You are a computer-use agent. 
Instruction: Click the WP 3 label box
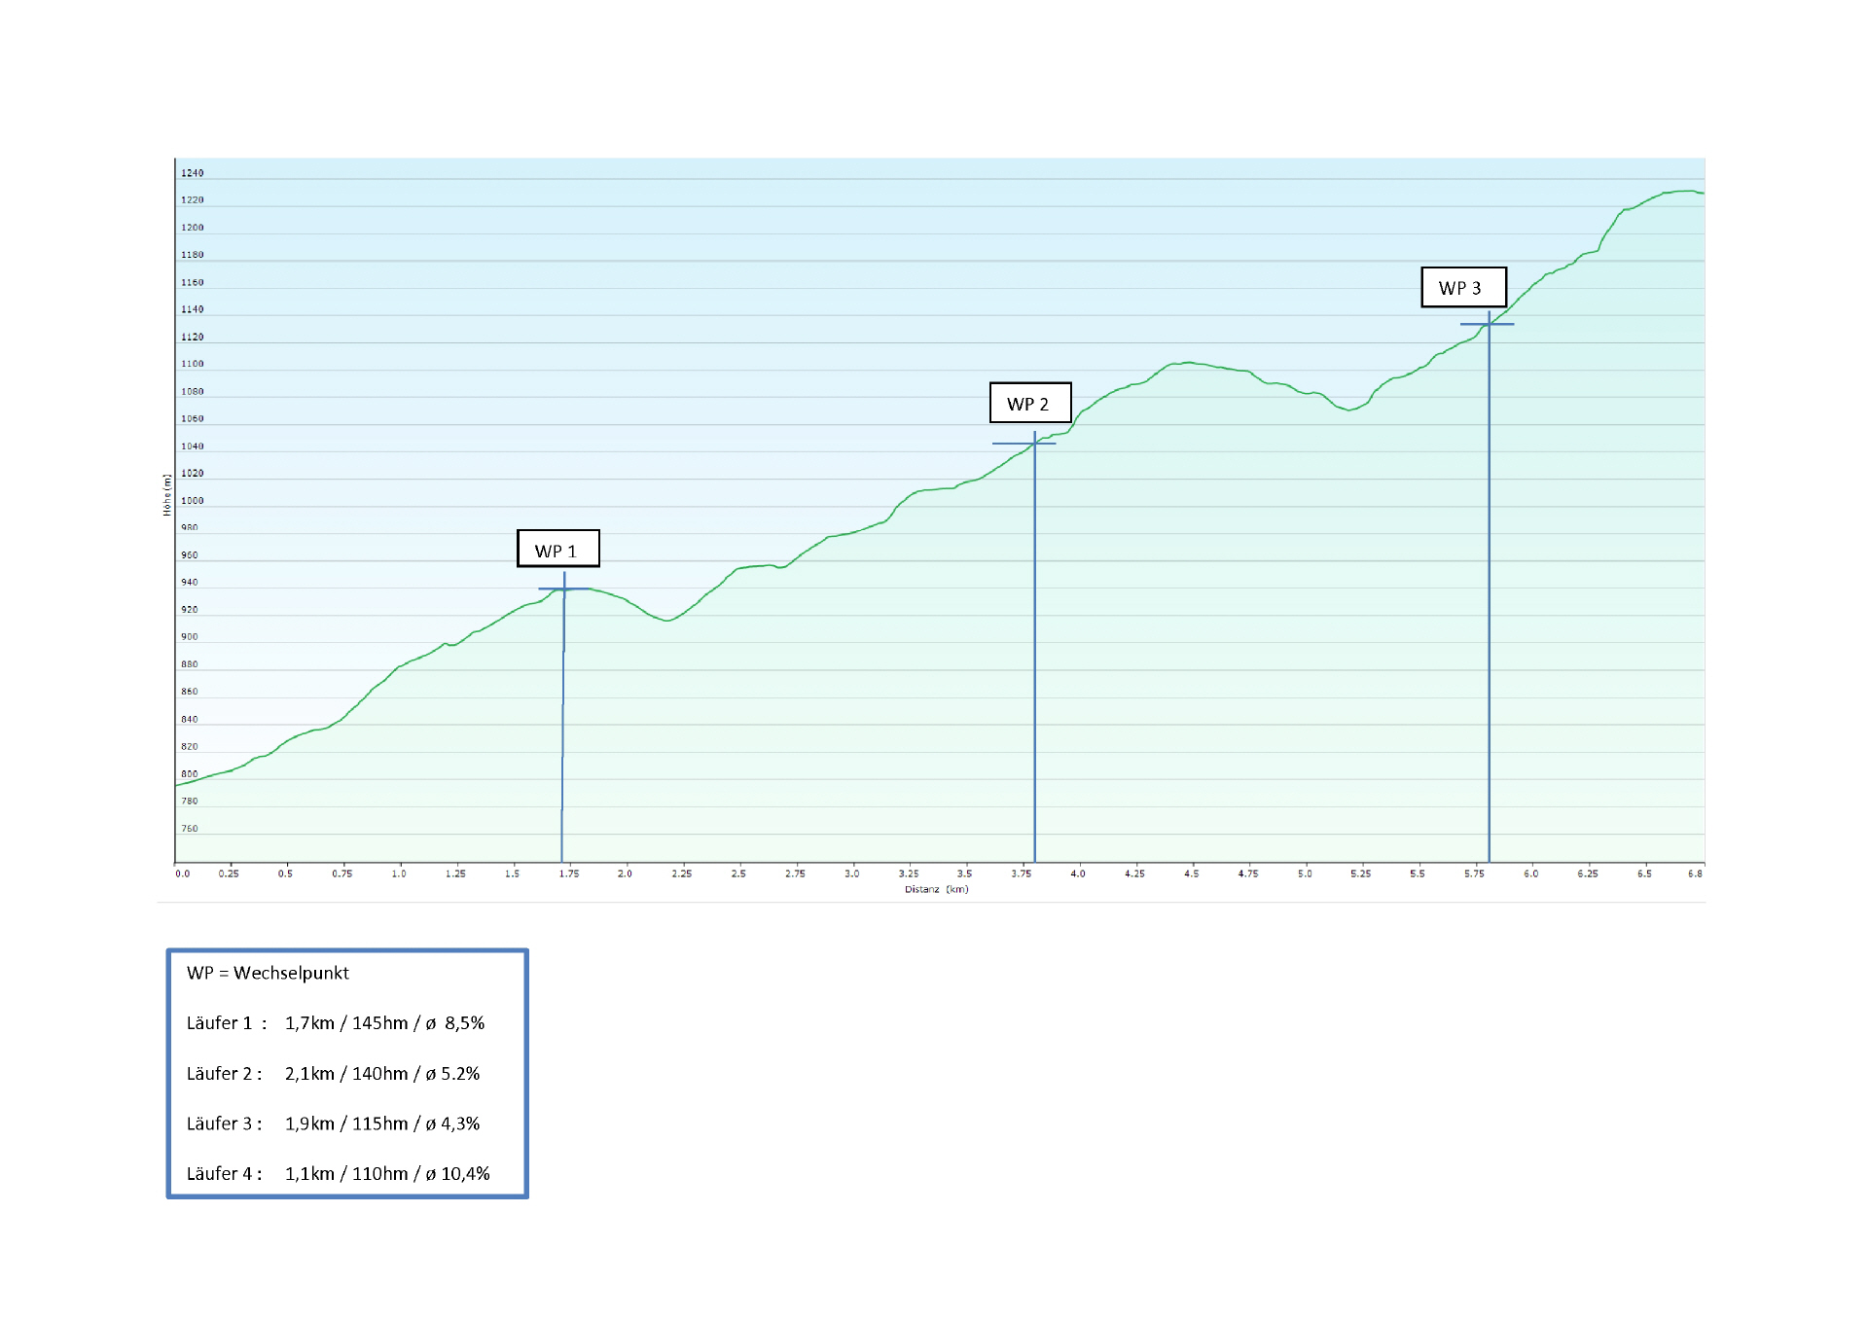coord(1462,287)
